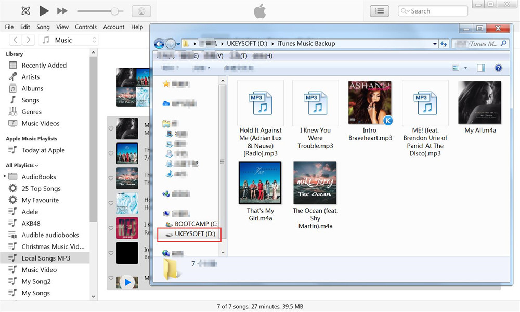Click the Explorer back arrow button
This screenshot has width=520, height=312.
click(159, 44)
